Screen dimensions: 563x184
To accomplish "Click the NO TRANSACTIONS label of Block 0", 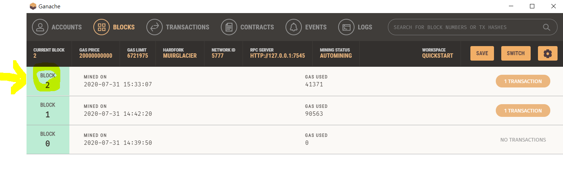I will [x=523, y=140].
